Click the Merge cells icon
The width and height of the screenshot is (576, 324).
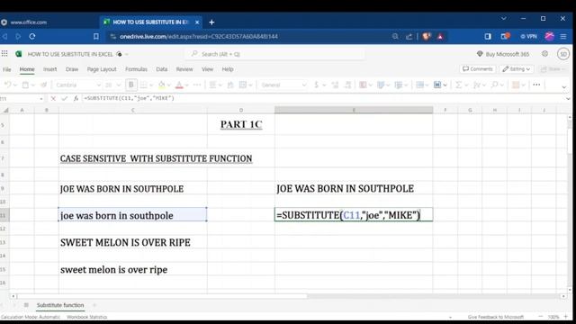coord(242,85)
